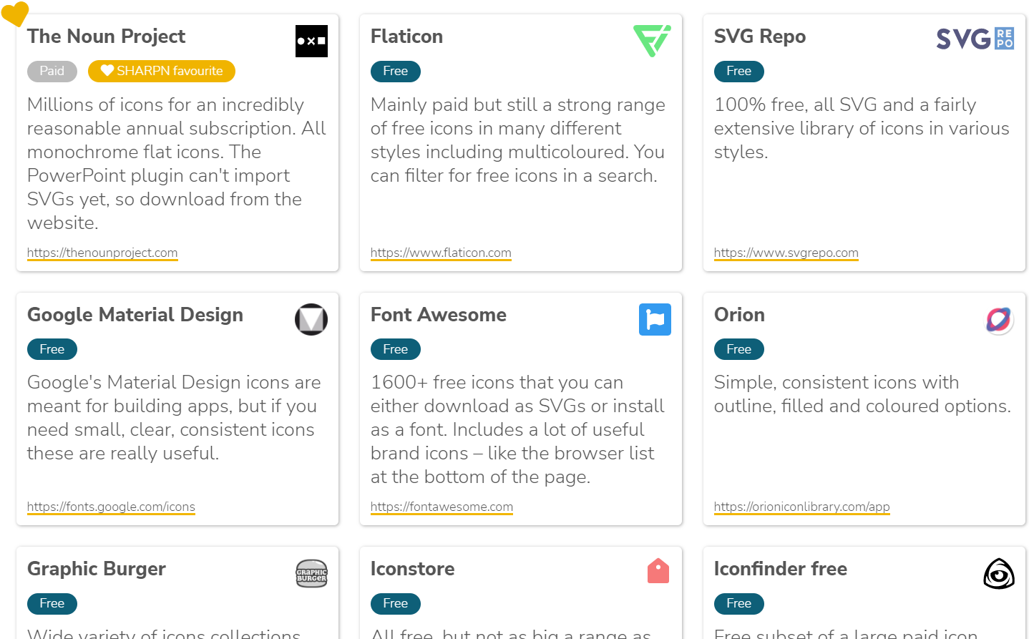Open the fontawesome.com link

coord(442,507)
